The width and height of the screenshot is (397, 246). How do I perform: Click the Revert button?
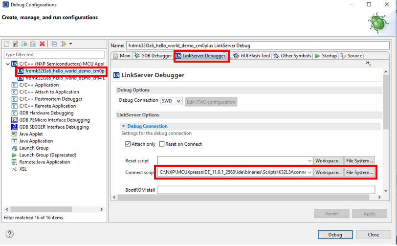[x=331, y=214]
